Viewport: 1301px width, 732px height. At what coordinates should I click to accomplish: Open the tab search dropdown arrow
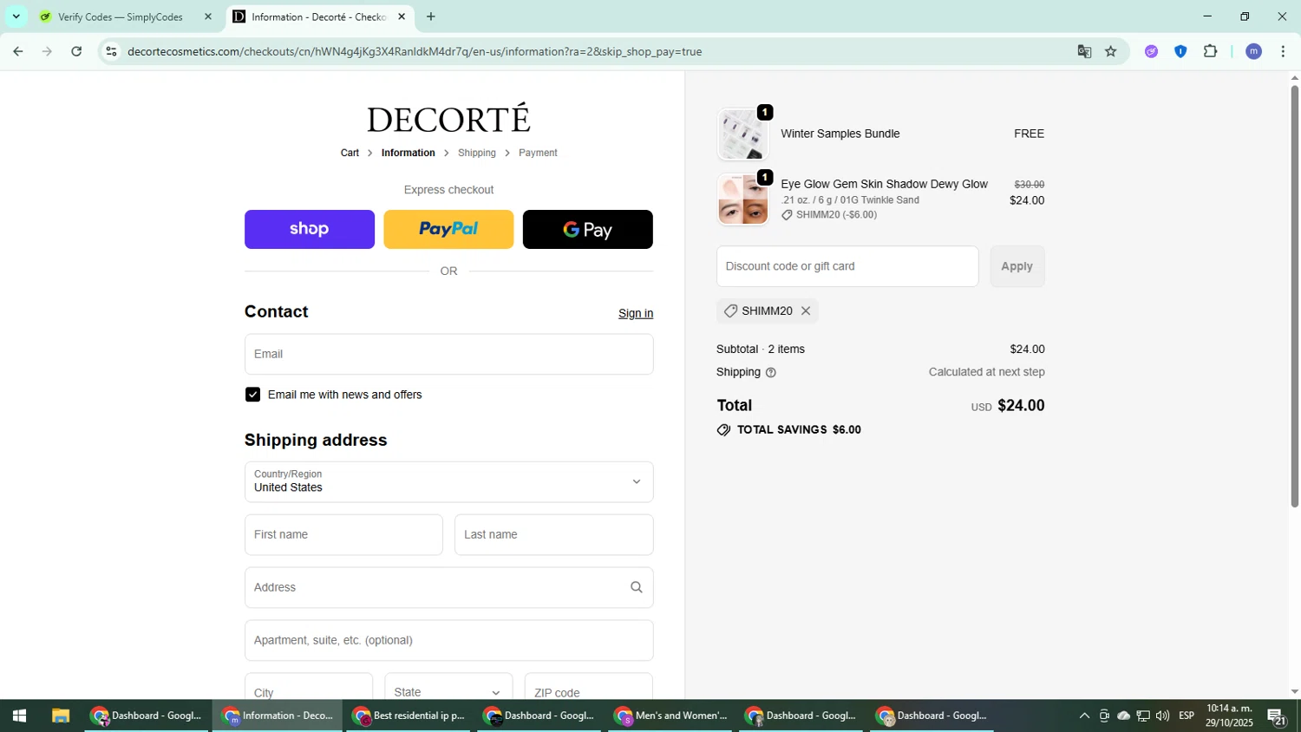point(16,16)
